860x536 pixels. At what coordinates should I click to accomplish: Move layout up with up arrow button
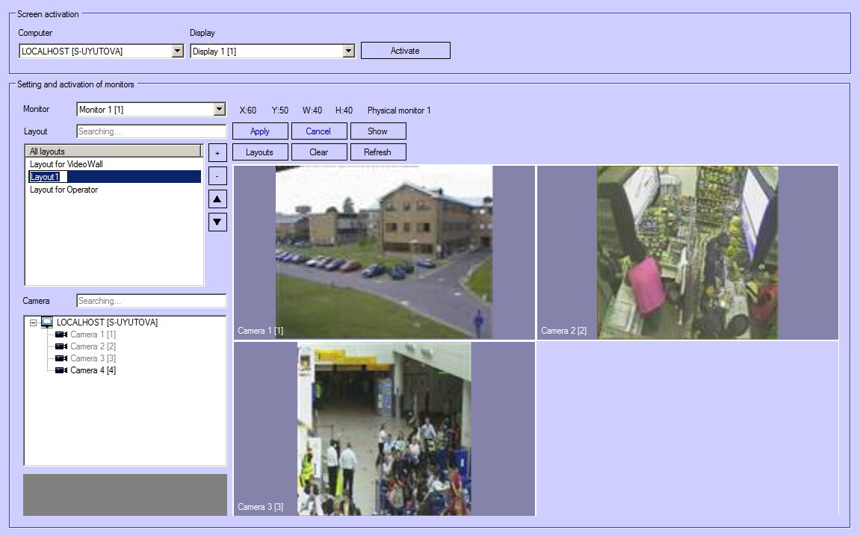click(x=217, y=199)
